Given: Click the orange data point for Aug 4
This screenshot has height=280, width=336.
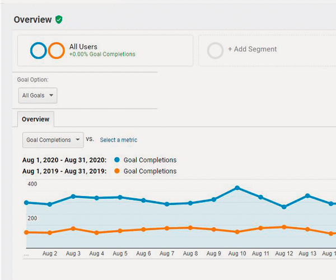Looking at the screenshot, I should pos(97,232).
